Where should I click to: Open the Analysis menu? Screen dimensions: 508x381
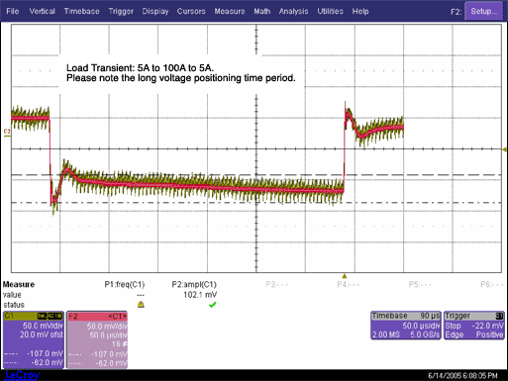pos(293,11)
